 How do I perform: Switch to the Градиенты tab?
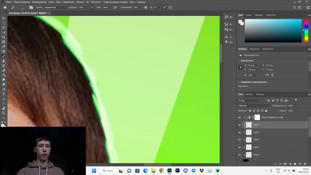(x=271, y=15)
